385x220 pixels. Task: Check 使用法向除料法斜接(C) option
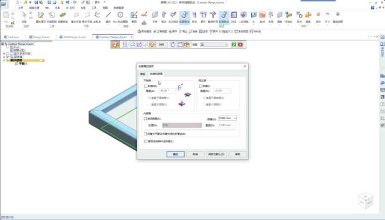click(x=146, y=141)
